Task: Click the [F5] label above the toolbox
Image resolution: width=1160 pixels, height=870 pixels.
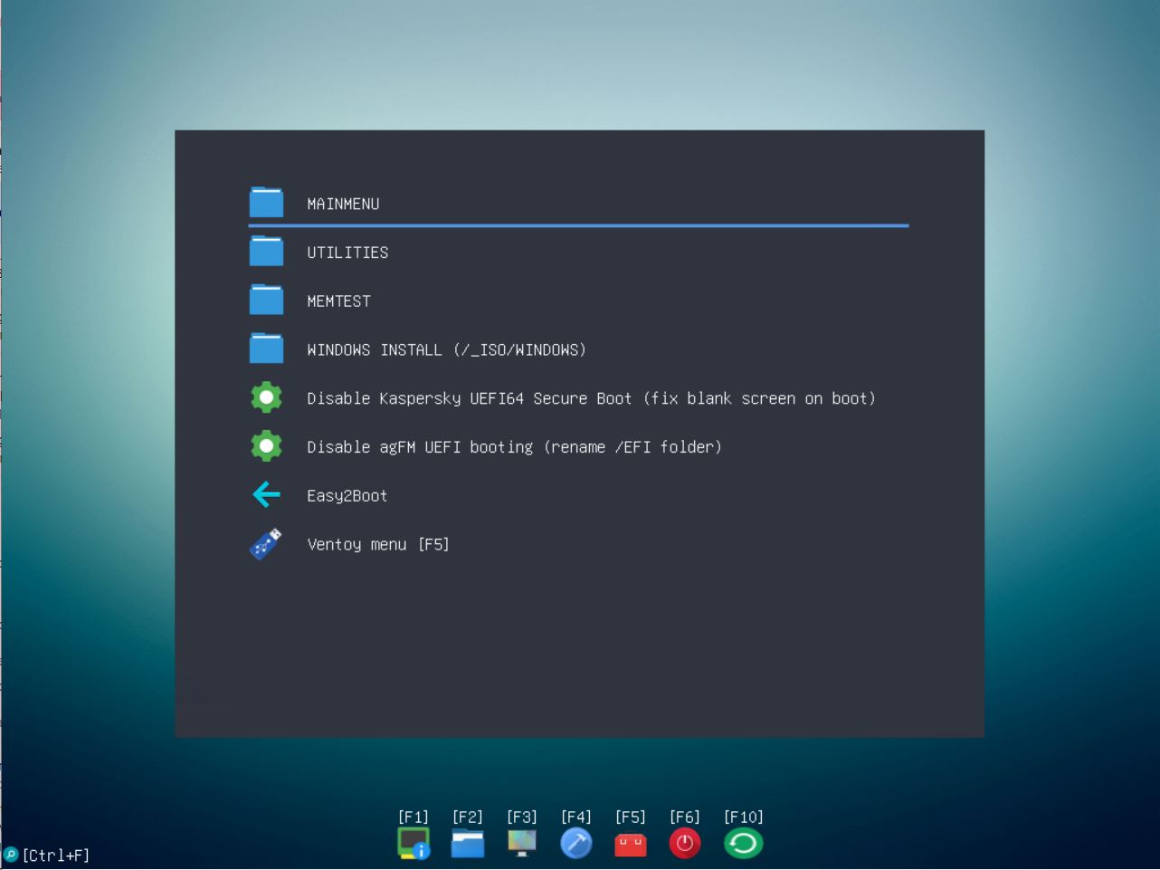Action: (x=631, y=817)
